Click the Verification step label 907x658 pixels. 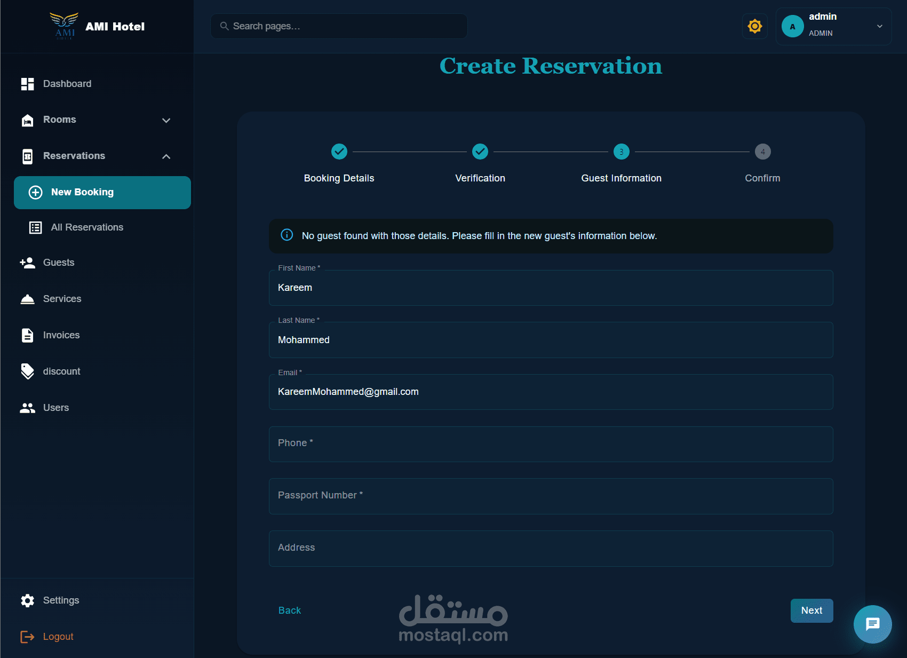[480, 178]
